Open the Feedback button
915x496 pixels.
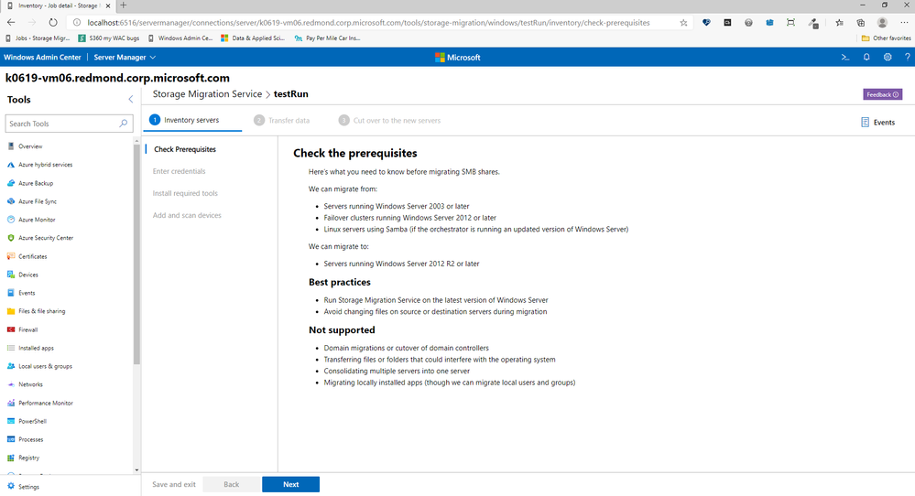[882, 94]
